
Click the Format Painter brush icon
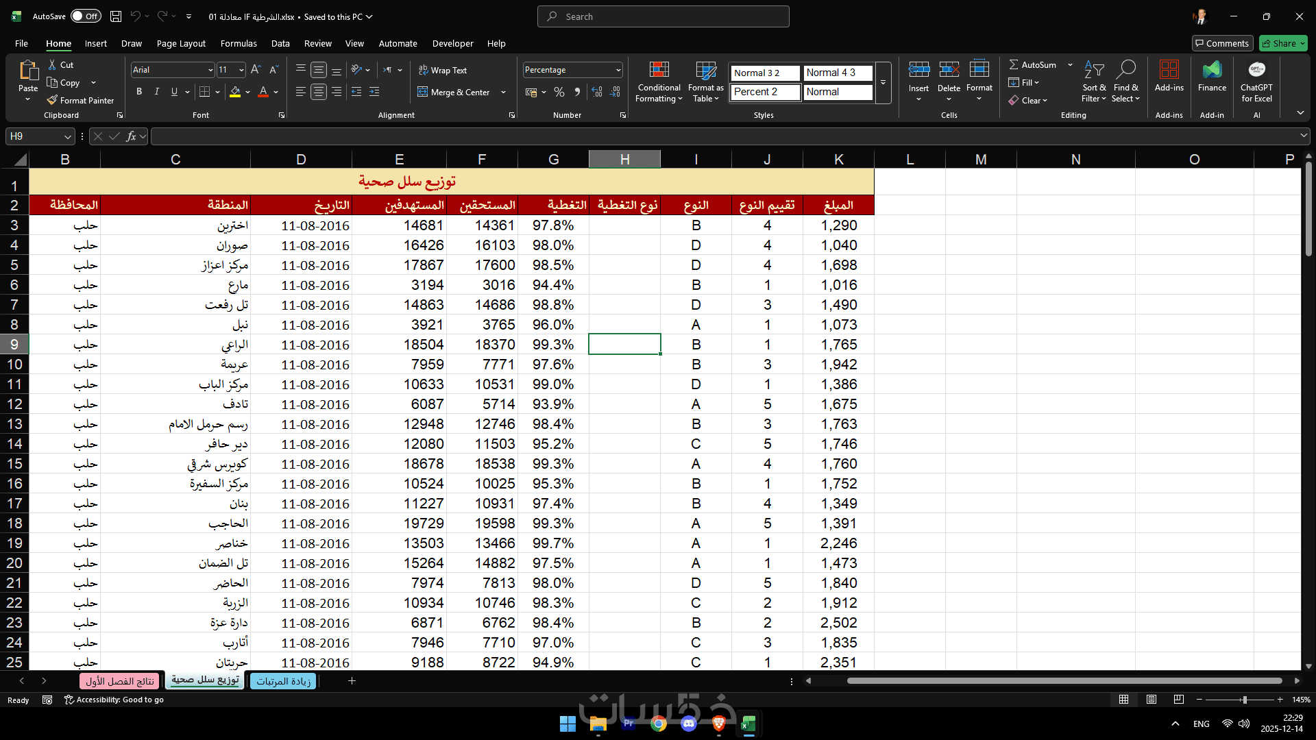pos(52,100)
